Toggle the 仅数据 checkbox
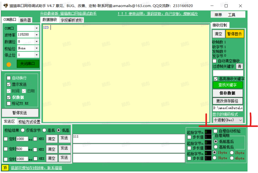This screenshot has width=258, height=173. (9, 97)
